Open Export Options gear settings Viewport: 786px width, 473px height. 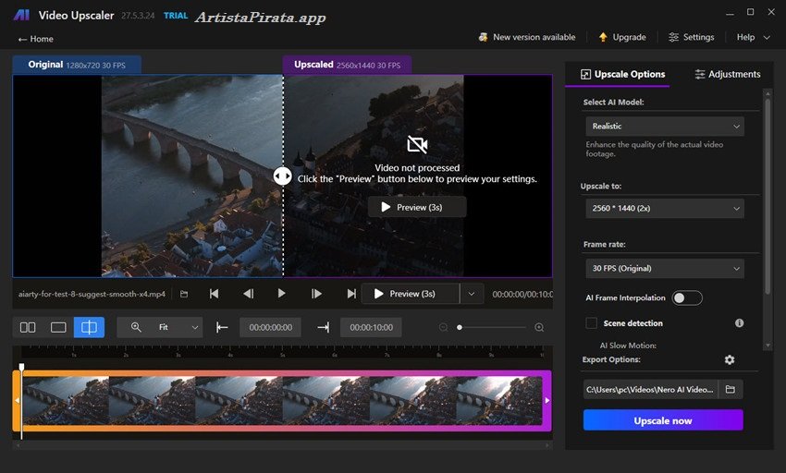point(730,359)
